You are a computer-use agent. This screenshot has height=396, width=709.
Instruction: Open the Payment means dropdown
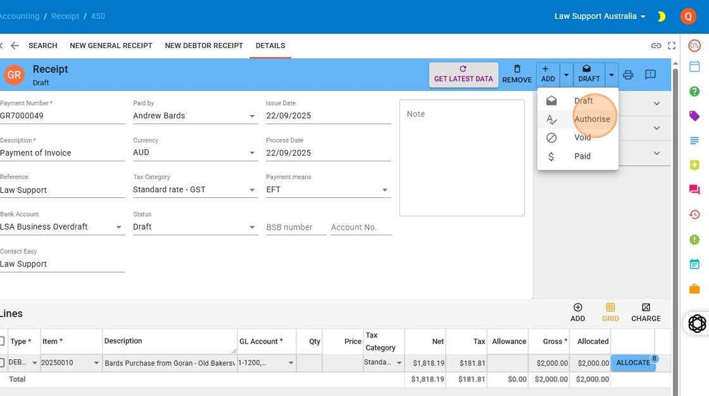329,190
